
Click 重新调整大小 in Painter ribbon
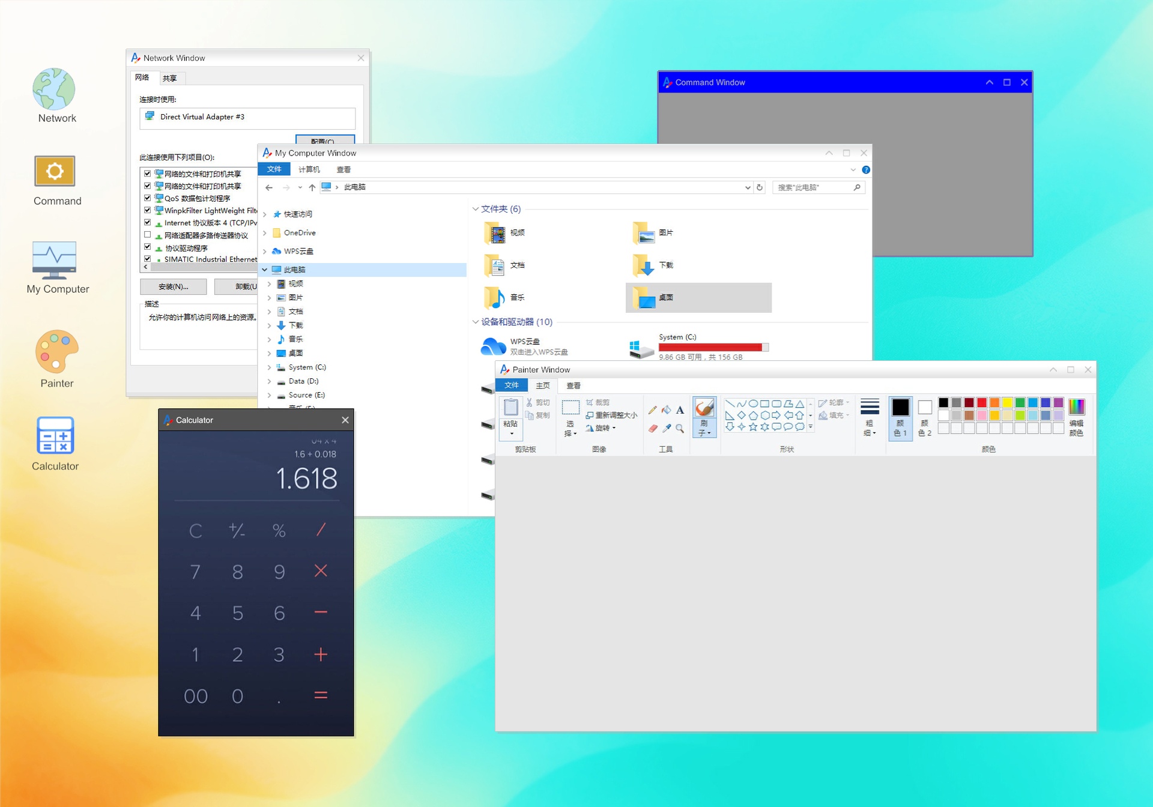click(x=612, y=415)
